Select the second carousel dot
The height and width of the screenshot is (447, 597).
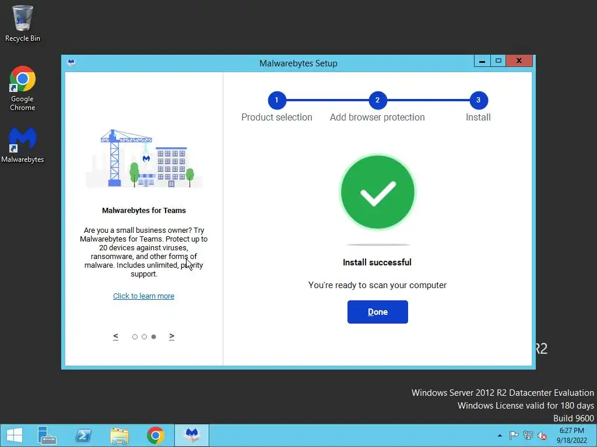coord(145,337)
